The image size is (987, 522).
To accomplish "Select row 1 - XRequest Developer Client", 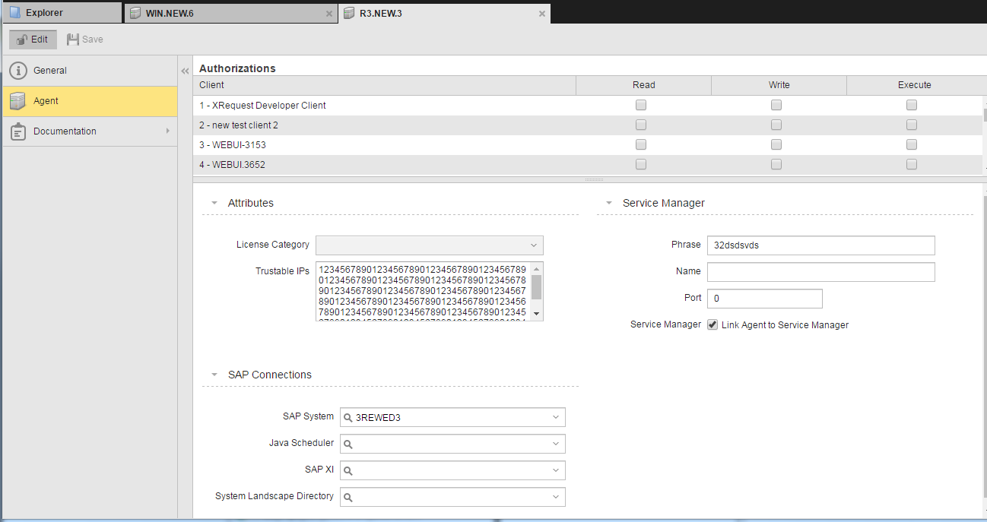I will pos(587,105).
